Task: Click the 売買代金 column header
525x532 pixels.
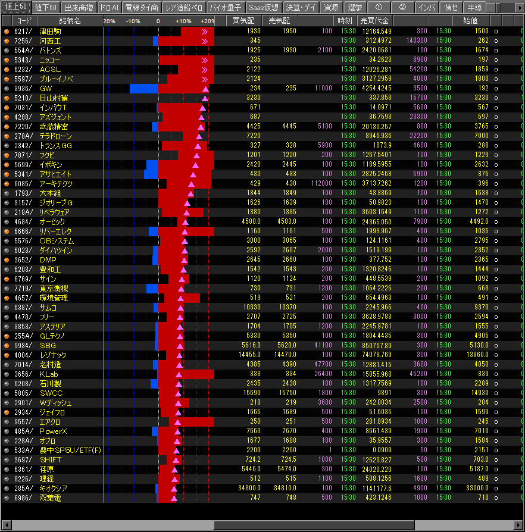Action: tap(376, 21)
